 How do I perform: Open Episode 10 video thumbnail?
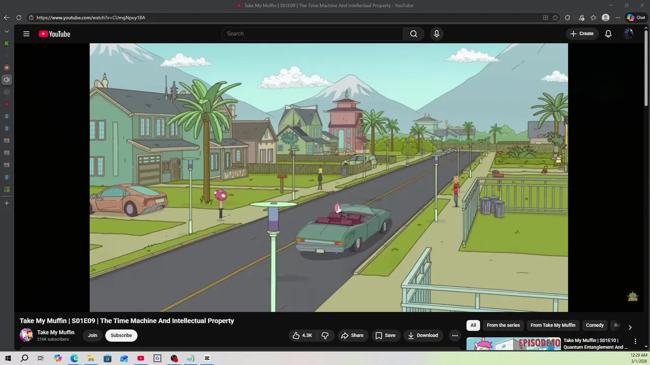(x=513, y=344)
